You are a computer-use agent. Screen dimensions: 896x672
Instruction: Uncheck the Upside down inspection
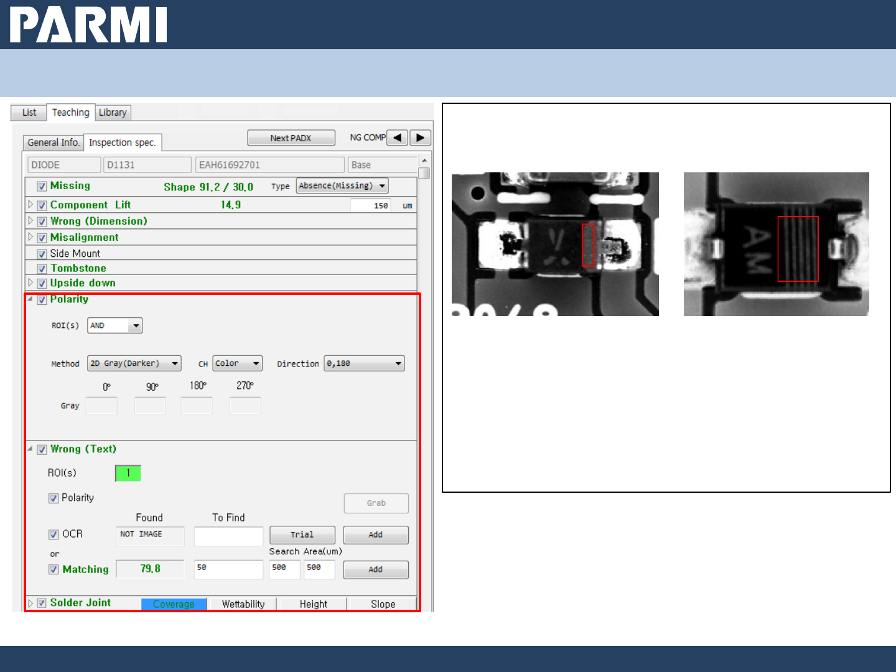click(42, 283)
